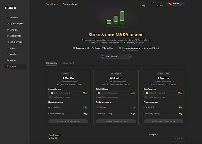Click the Masa rewards trophy icon
The image size is (202, 144).
pyautogui.click(x=8, y=36)
